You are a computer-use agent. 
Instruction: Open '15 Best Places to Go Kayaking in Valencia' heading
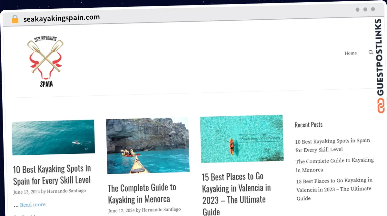point(236,194)
